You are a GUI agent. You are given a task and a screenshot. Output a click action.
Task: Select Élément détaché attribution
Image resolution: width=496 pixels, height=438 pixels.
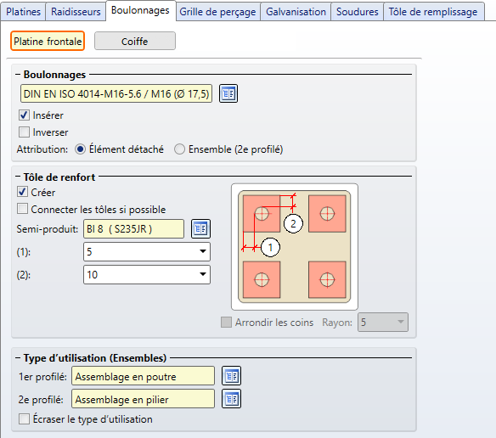coord(81,149)
